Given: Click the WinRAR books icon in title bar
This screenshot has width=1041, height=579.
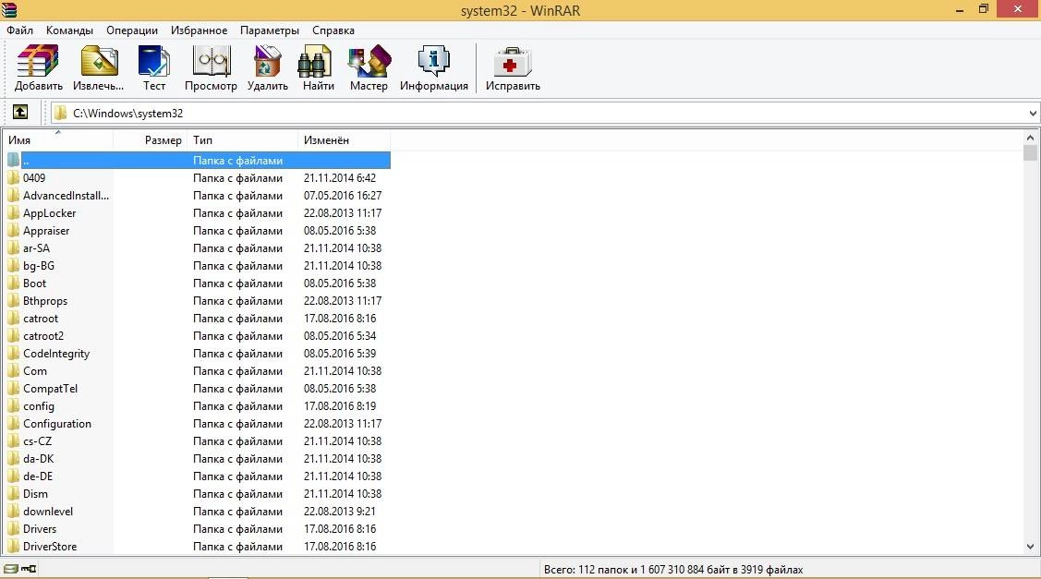Looking at the screenshot, I should (8, 9).
